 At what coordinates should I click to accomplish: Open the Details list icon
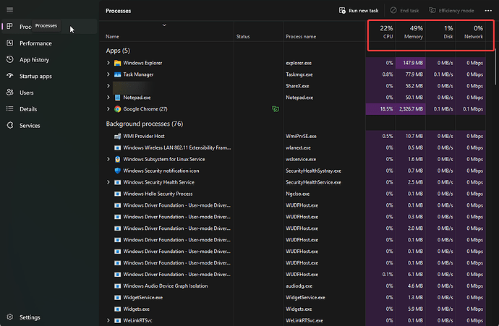tap(10, 108)
